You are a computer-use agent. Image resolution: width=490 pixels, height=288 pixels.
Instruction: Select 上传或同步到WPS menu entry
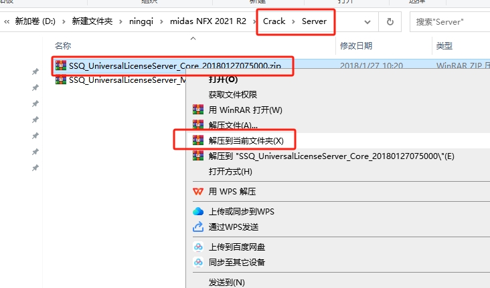[x=241, y=212]
